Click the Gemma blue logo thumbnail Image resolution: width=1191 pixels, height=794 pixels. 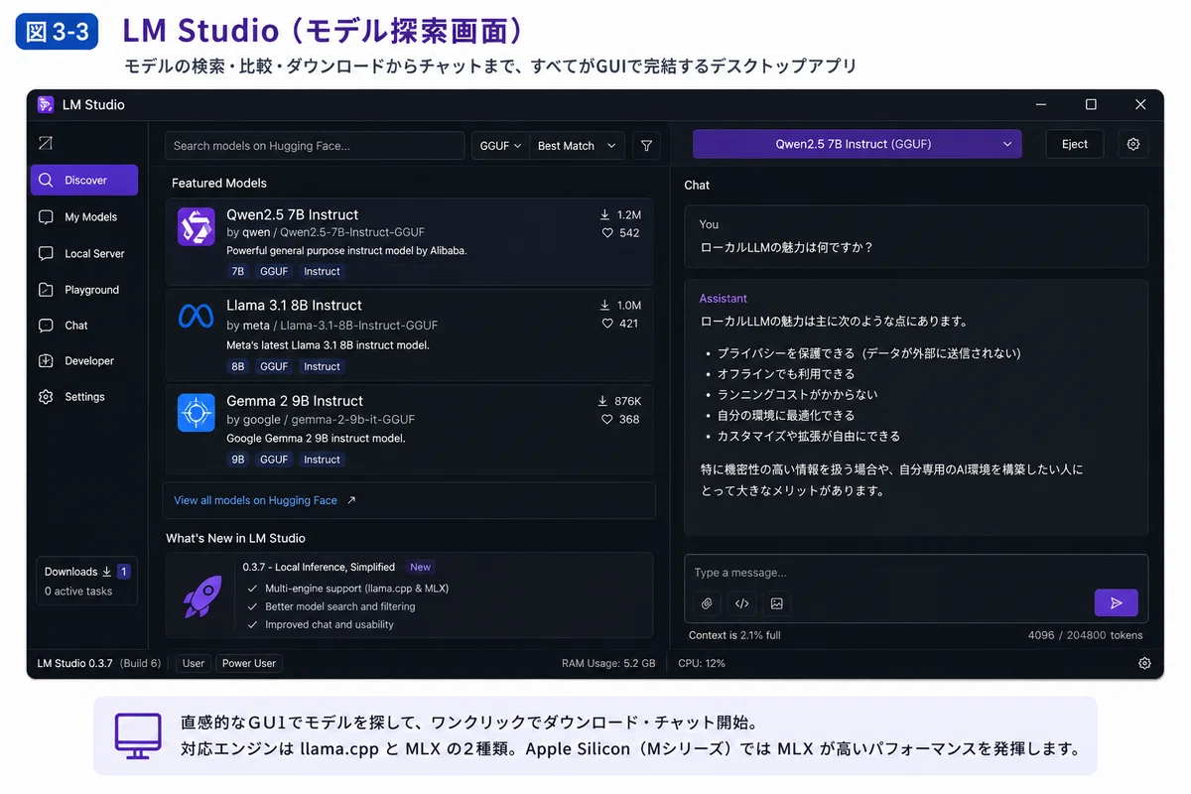(196, 413)
